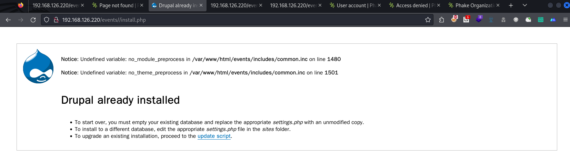
Task: Close the Page not found tab
Action: point(142,6)
